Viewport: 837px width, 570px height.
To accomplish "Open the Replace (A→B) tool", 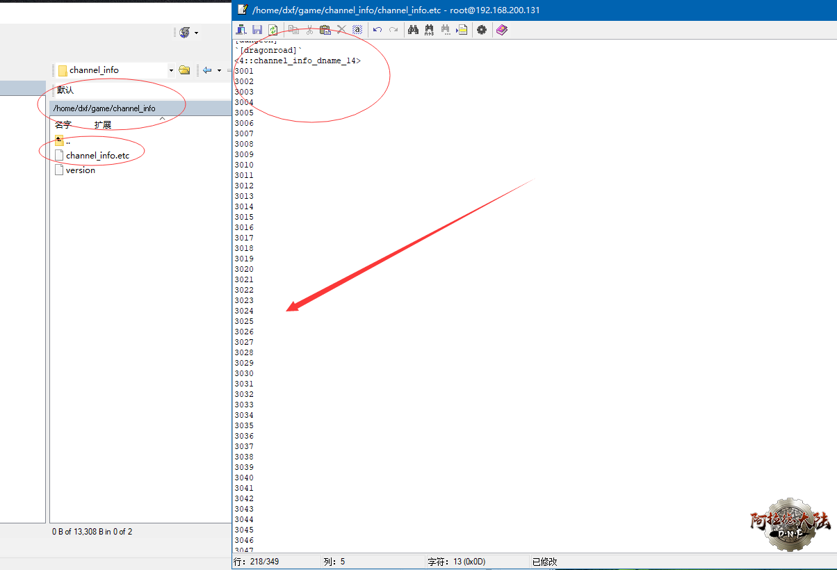I will pyautogui.click(x=429, y=30).
